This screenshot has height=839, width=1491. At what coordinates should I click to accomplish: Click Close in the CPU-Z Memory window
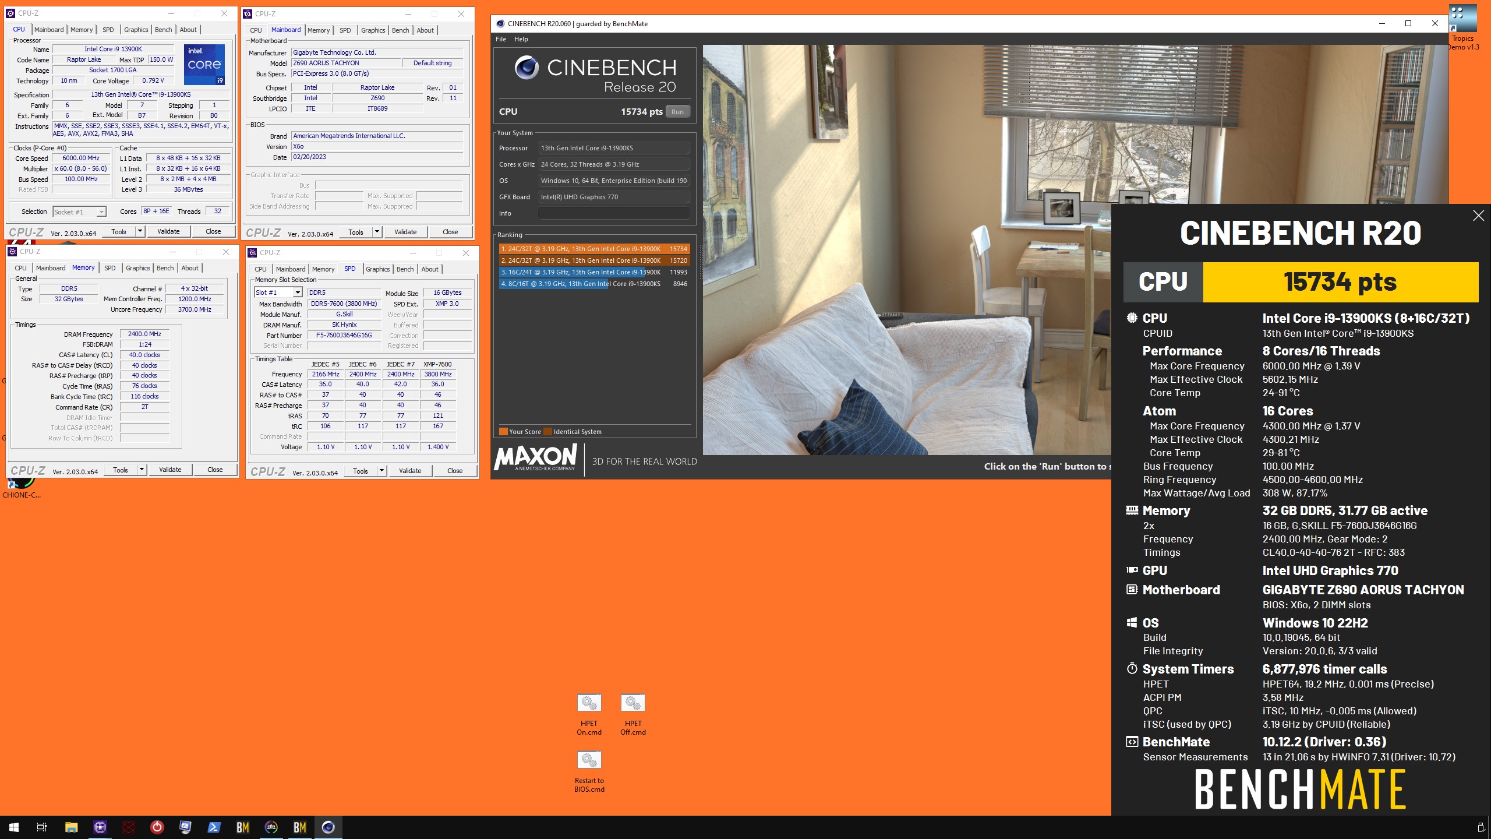[x=215, y=470]
